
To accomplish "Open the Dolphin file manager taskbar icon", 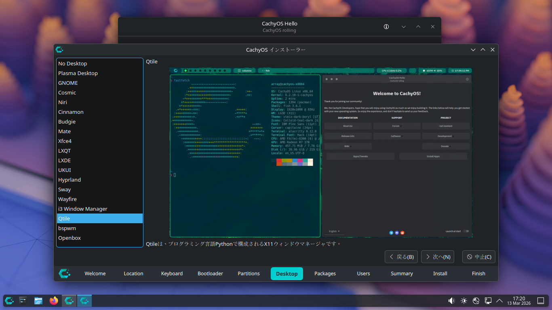I will pyautogui.click(x=38, y=300).
